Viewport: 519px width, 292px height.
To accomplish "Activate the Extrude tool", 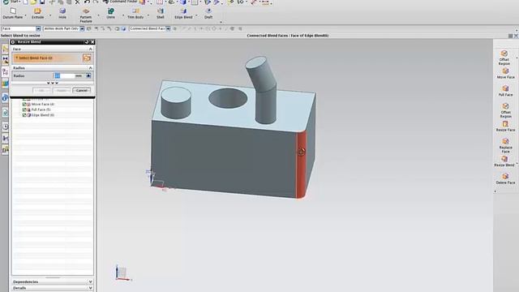I will 37,13.
